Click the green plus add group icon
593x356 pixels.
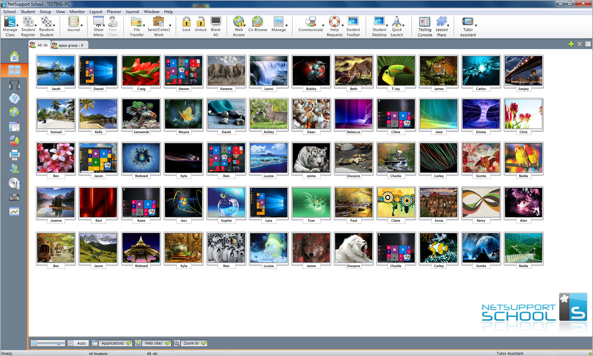(x=571, y=44)
